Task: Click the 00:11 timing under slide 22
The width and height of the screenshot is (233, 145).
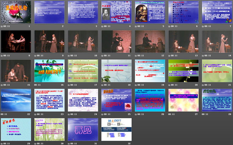Action: click(4, 114)
